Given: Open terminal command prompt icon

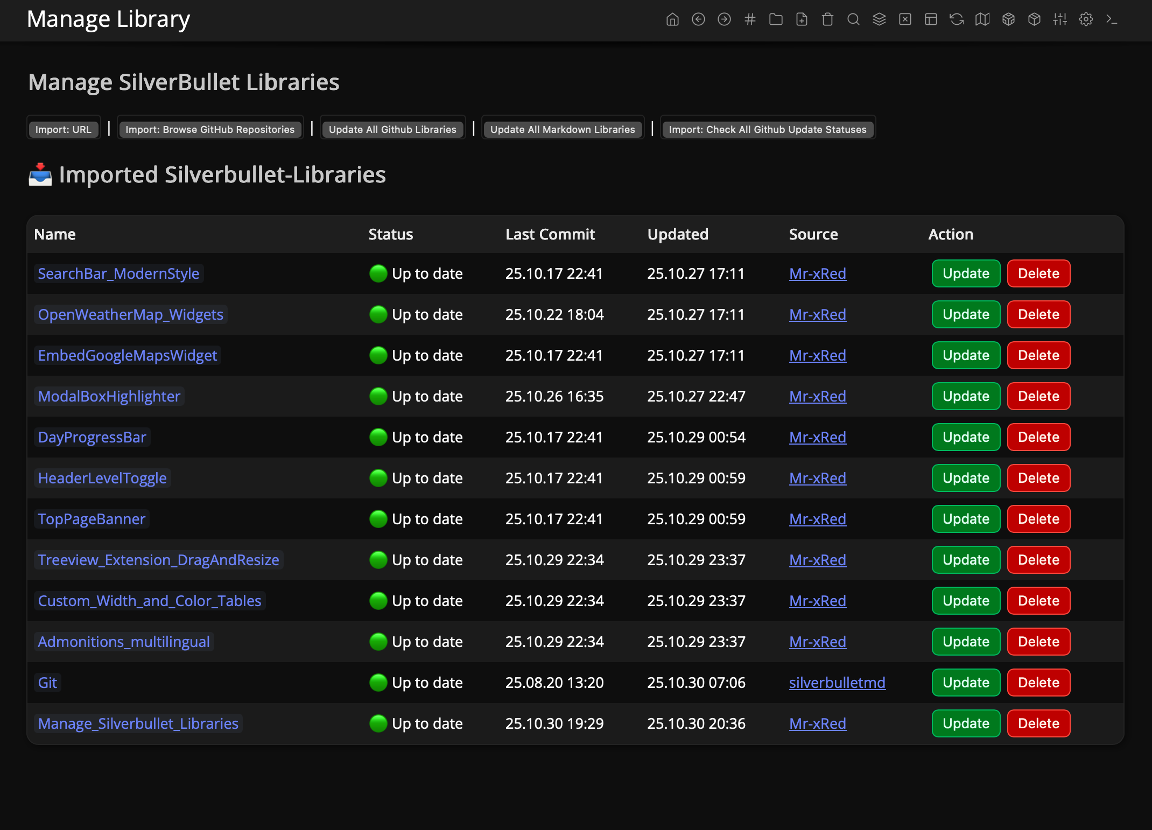Looking at the screenshot, I should (1112, 20).
